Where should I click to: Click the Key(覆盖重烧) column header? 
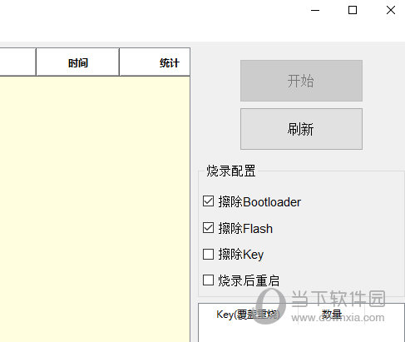(x=249, y=315)
